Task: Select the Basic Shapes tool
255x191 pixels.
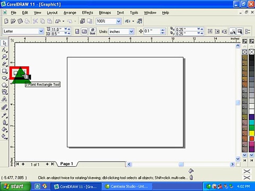Action: tap(5, 92)
